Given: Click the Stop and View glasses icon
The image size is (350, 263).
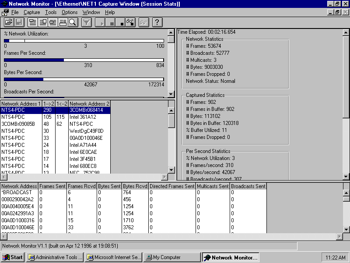Looking at the screenshot, I should pyautogui.click(x=130, y=22).
